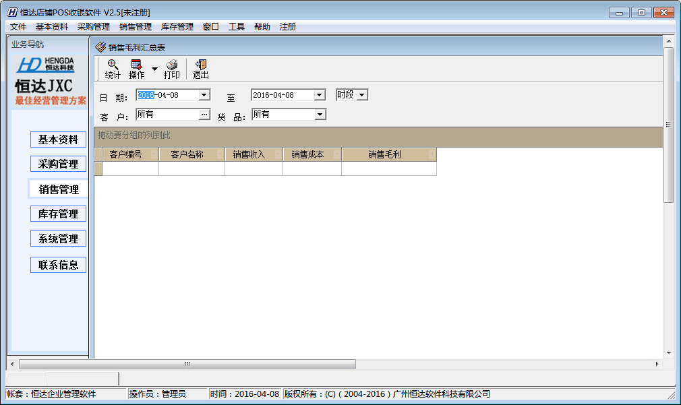Click the 操作 toolbar icon
681x405 pixels.
point(136,65)
